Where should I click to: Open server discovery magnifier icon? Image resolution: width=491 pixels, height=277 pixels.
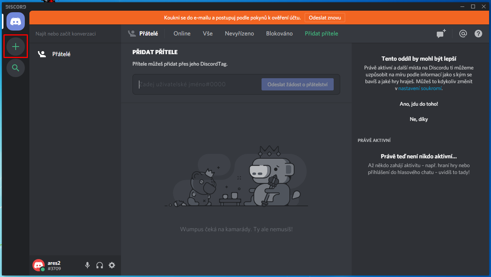[16, 68]
